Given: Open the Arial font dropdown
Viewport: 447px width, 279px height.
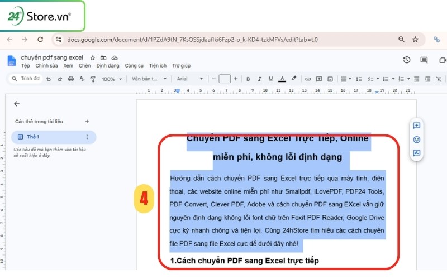Looking at the screenshot, I should click(x=190, y=79).
